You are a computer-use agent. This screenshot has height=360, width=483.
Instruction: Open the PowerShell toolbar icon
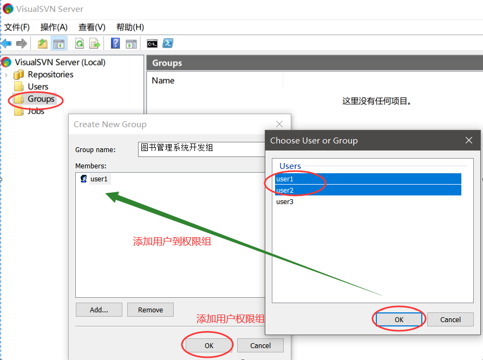[x=168, y=43]
